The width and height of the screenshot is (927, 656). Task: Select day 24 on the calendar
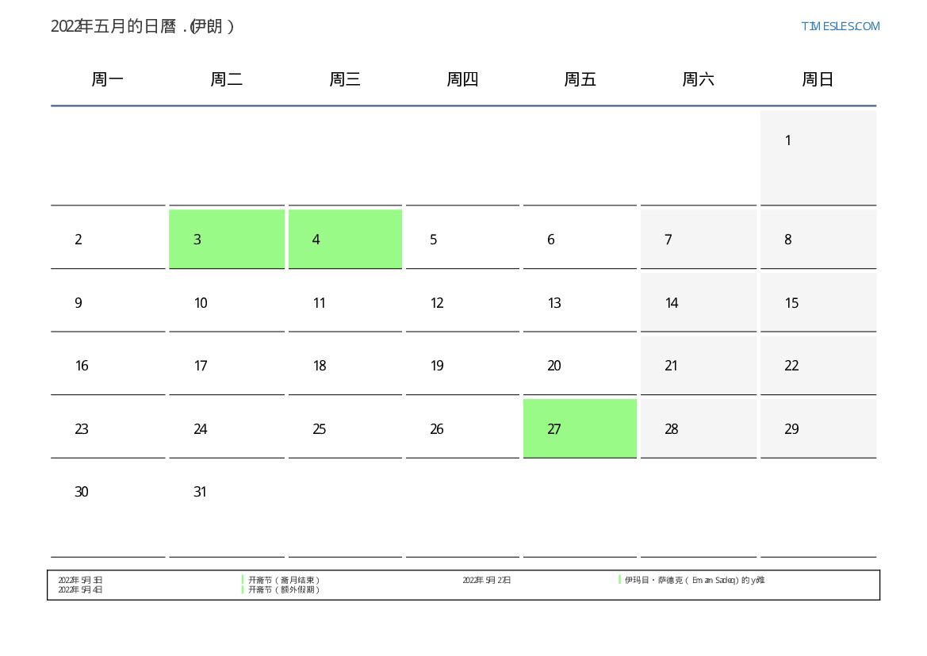[x=227, y=428]
